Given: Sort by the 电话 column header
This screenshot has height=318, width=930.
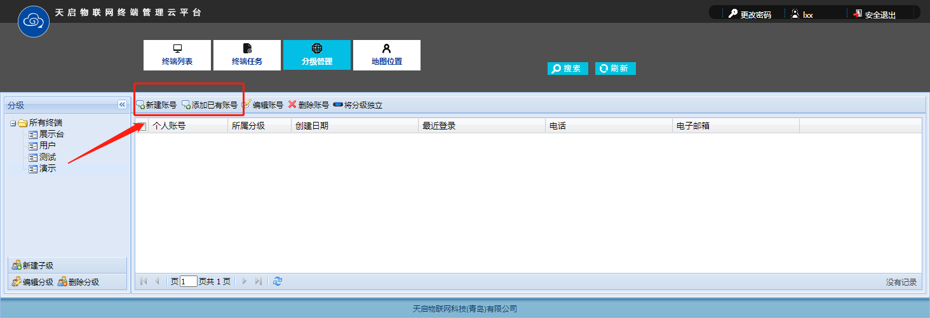Looking at the screenshot, I should 609,126.
